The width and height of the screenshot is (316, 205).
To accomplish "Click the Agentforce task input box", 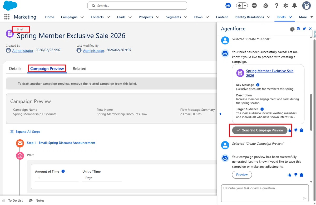I will [265, 193].
